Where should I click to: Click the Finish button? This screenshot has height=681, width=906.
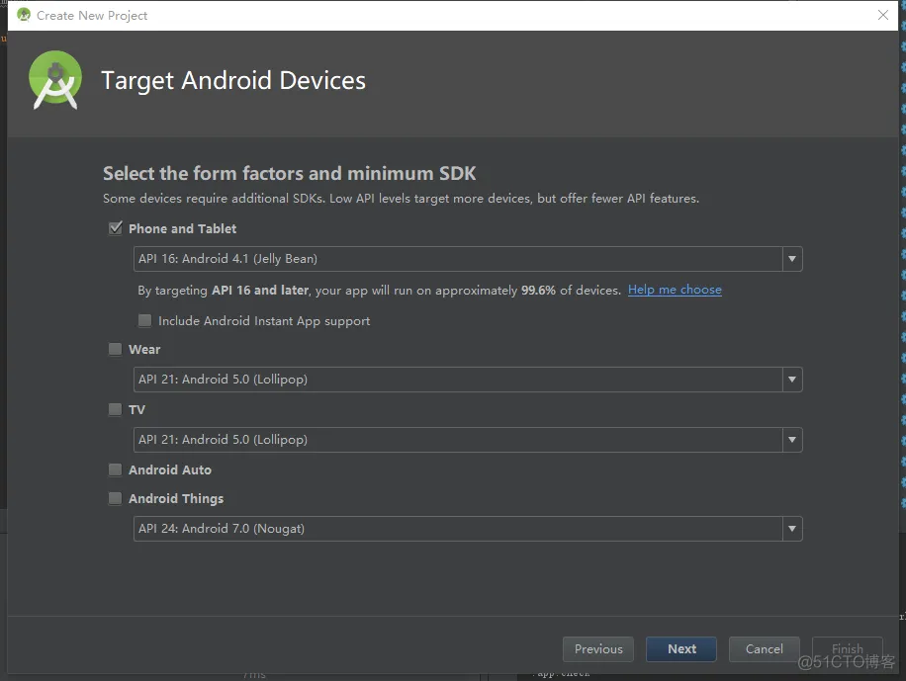tap(847, 649)
